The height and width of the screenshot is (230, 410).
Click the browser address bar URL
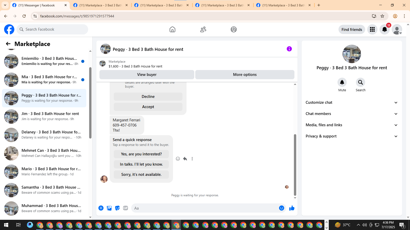[77, 16]
